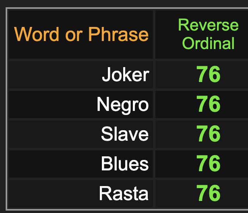Click blank space left of Joker text

[x=54, y=74]
